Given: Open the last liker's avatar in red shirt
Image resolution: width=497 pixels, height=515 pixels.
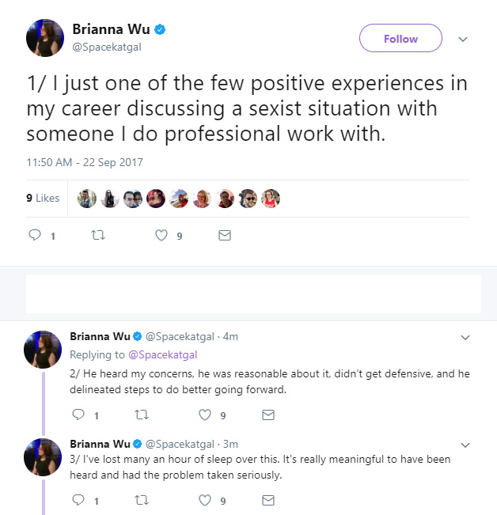Looking at the screenshot, I should click(271, 199).
